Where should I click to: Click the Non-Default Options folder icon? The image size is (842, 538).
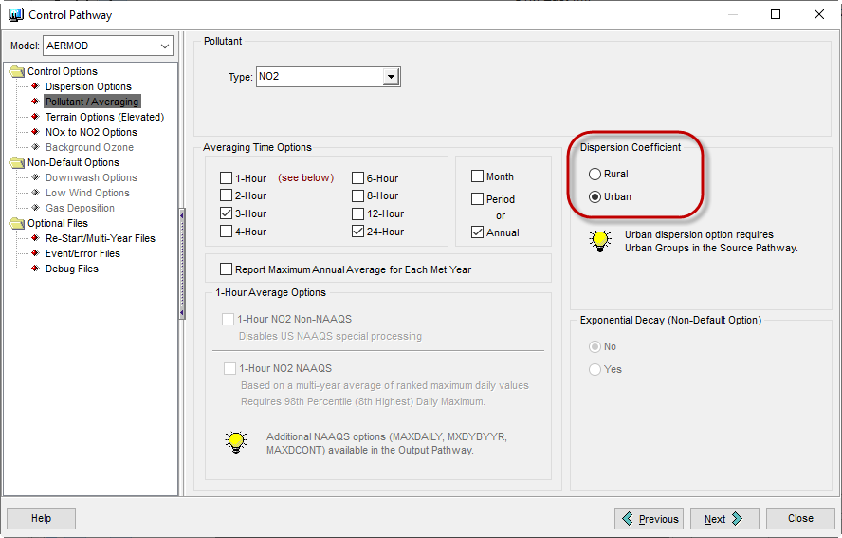pos(18,162)
